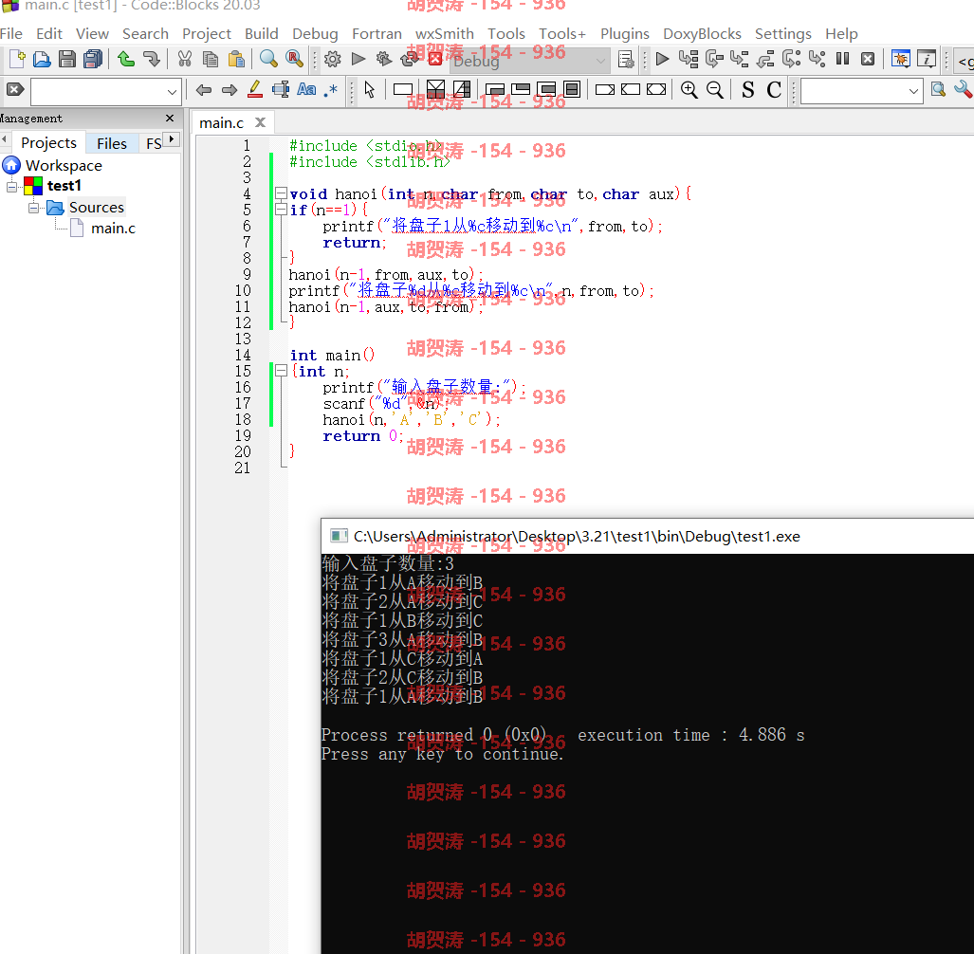Screen dimensions: 974x954
Task: Collapse the Sources folder node
Action: point(33,208)
